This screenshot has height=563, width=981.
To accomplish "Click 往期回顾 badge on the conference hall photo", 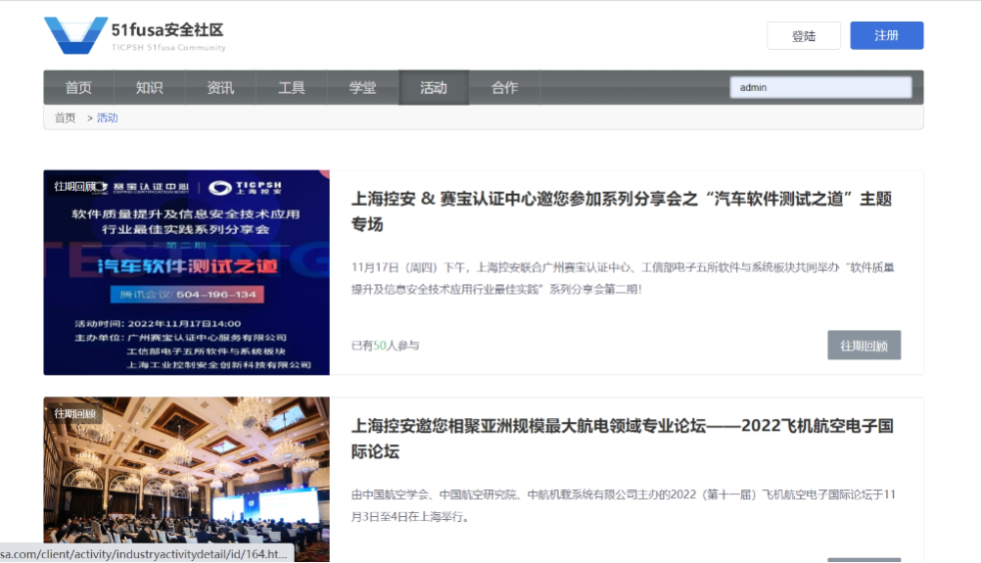I will (75, 413).
